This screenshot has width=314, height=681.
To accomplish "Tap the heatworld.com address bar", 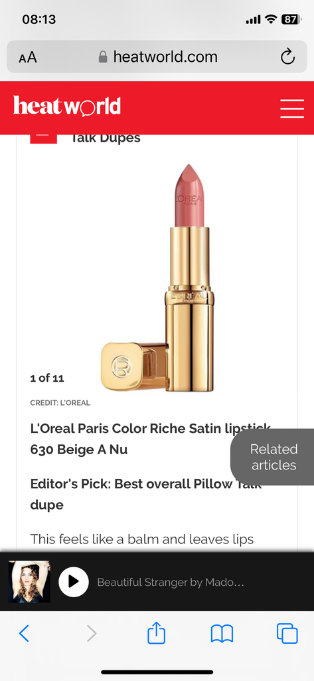I will 157,57.
